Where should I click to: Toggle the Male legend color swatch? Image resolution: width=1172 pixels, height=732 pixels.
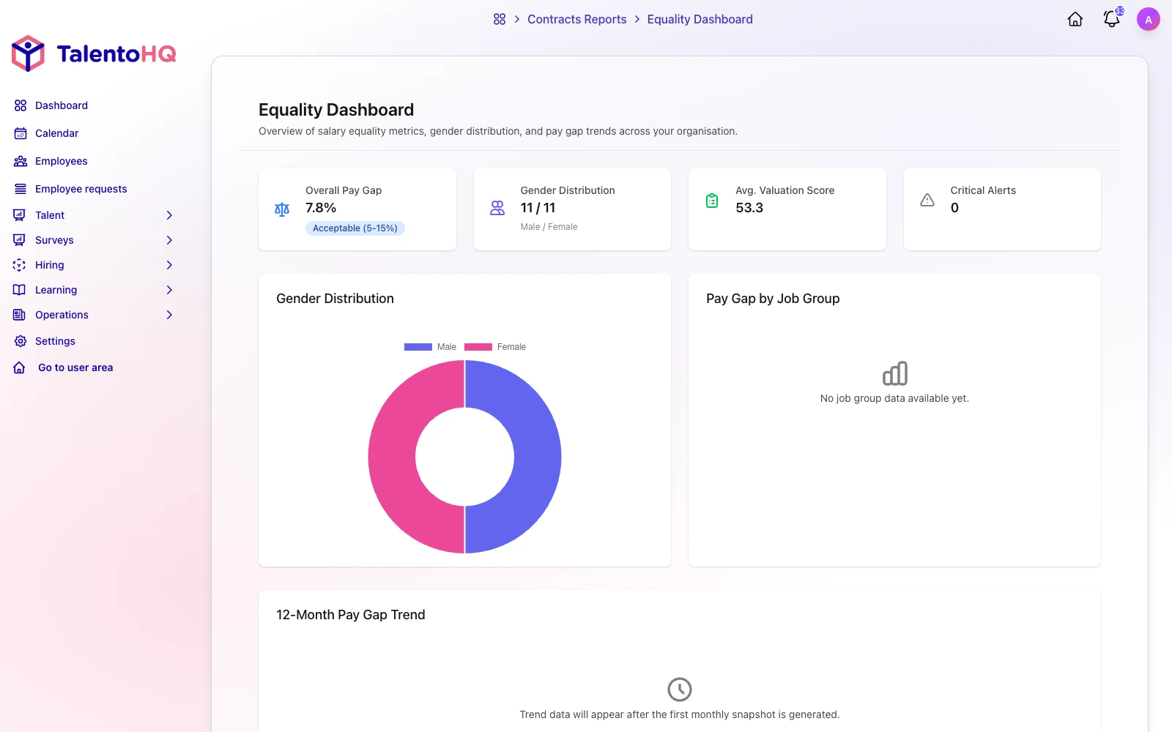click(418, 347)
